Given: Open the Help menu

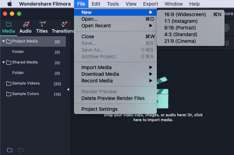Looking at the screenshot, I should [x=194, y=4].
